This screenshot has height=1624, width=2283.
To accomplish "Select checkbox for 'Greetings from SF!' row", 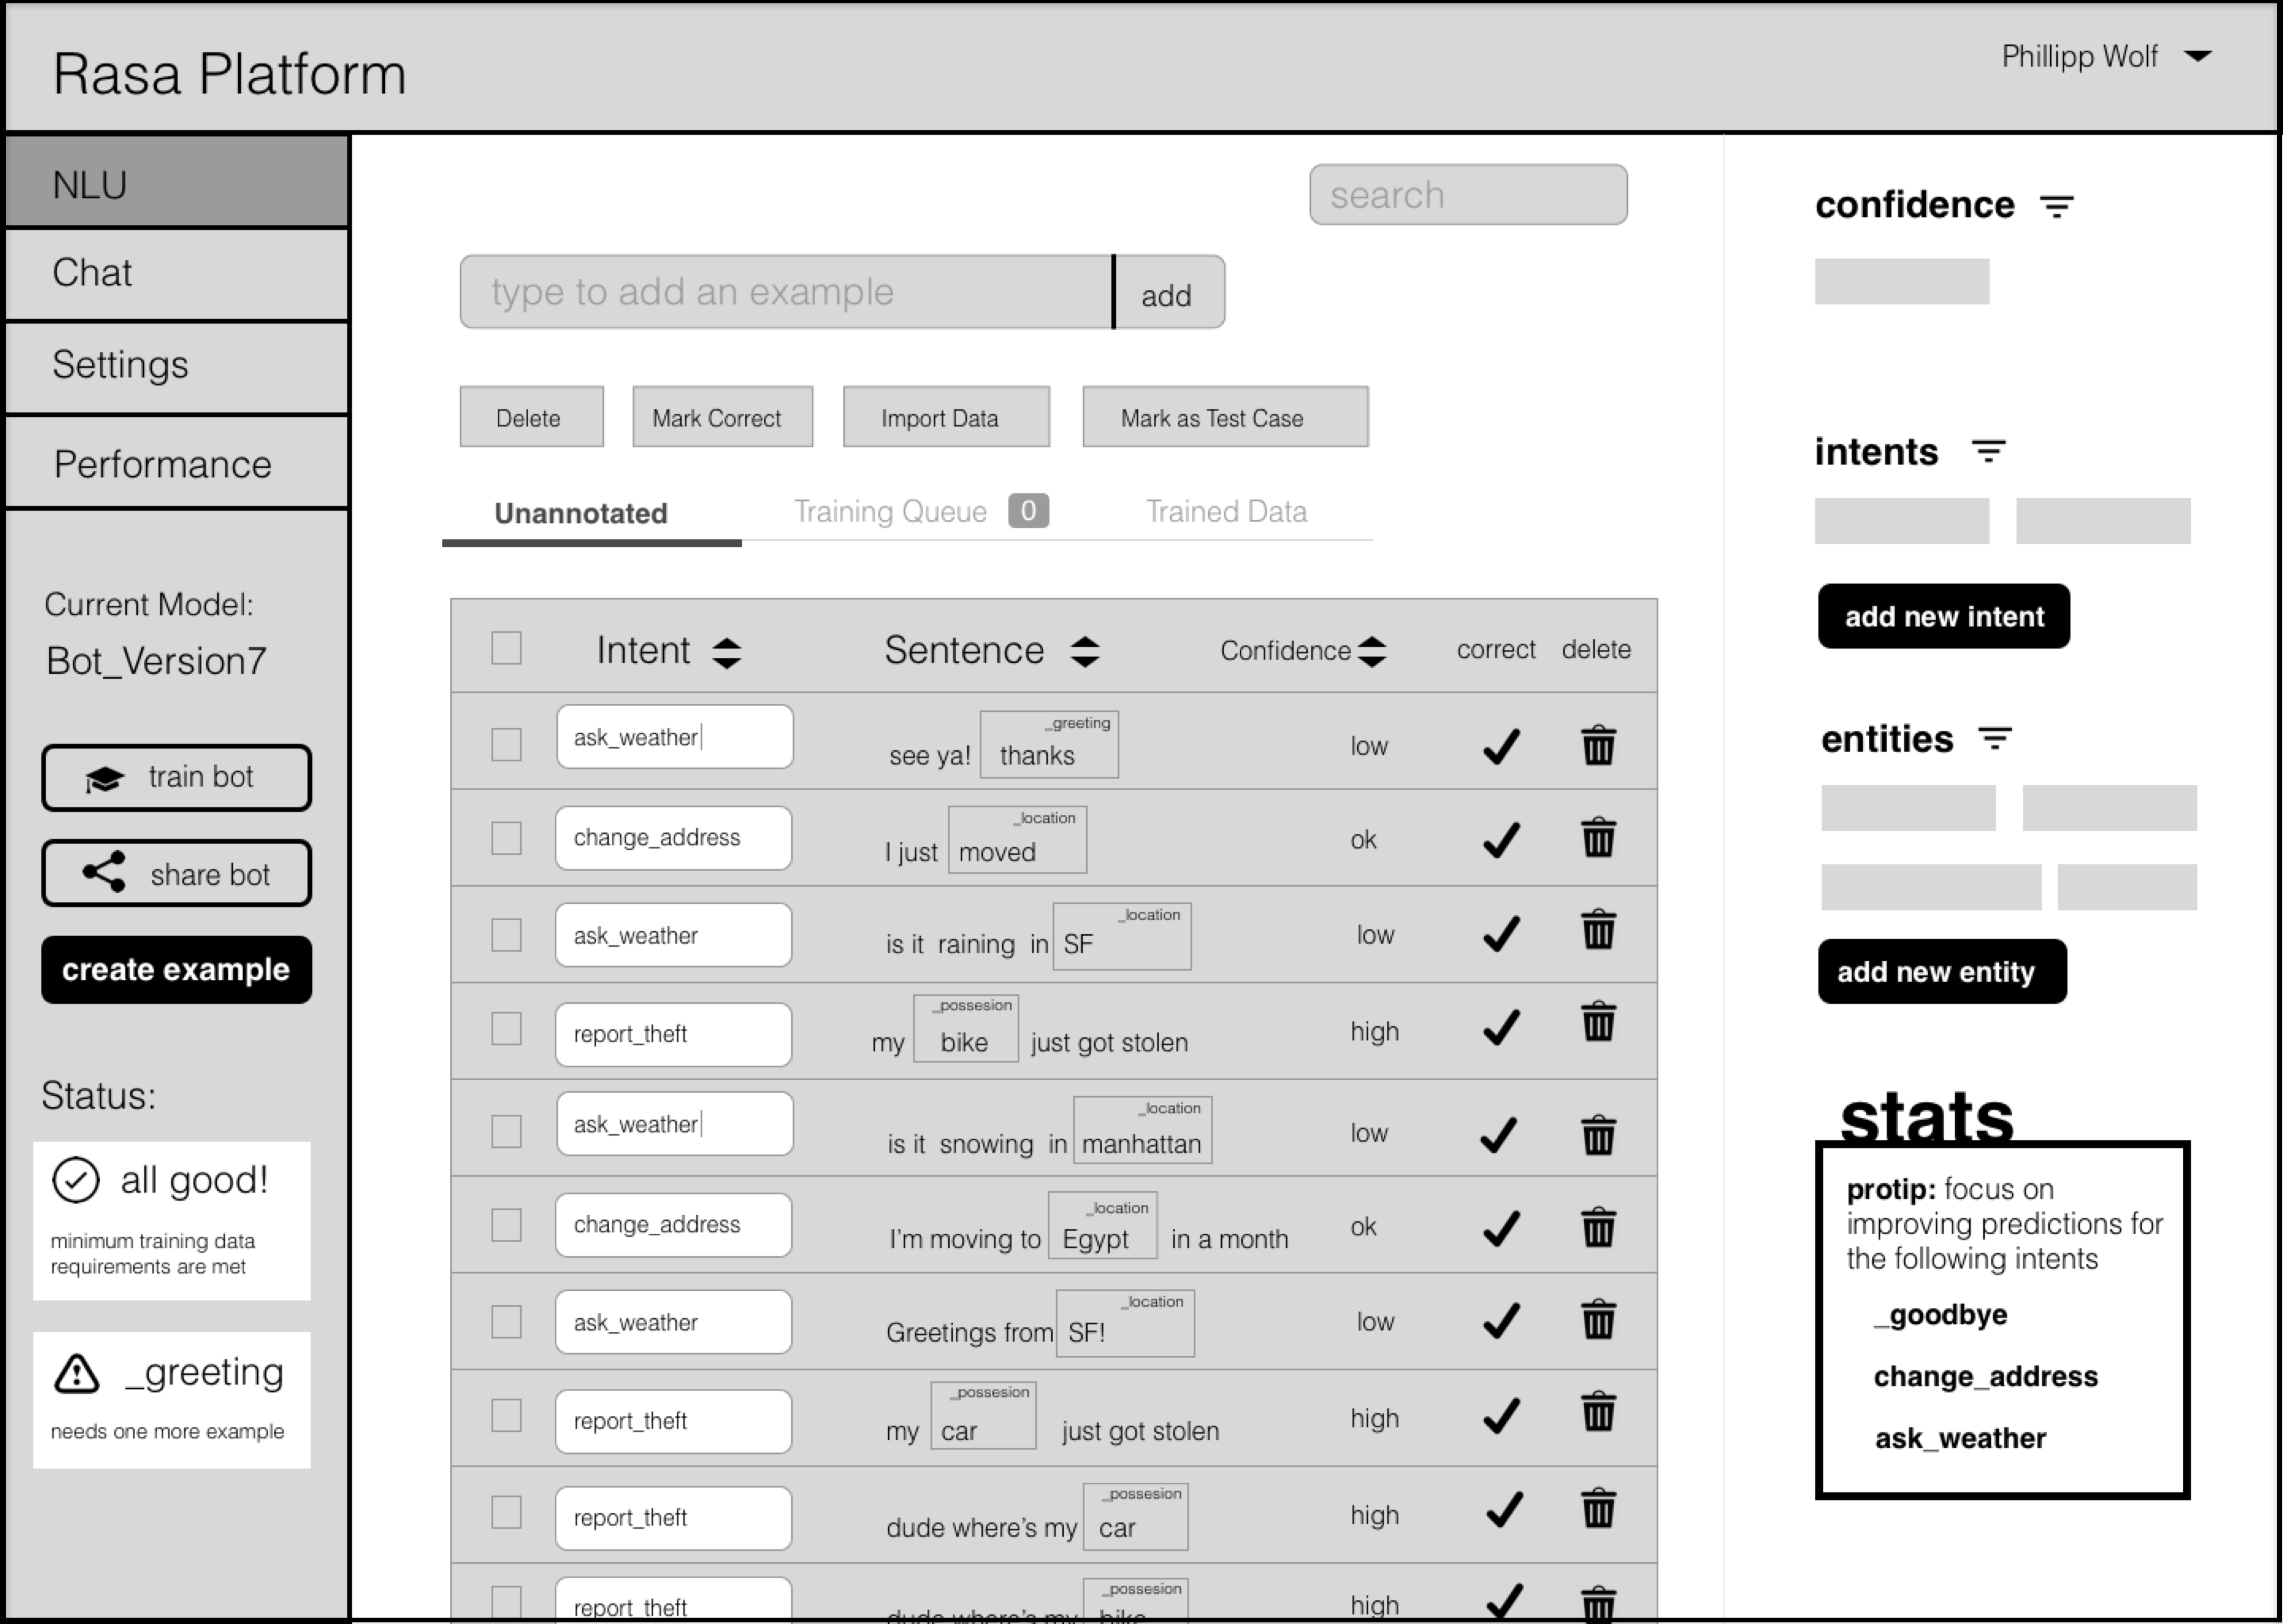I will point(507,1321).
